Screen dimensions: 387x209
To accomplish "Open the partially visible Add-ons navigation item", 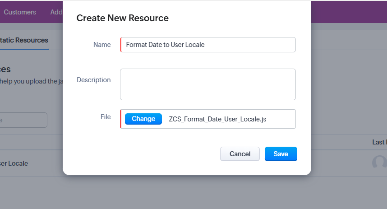I will 57,12.
